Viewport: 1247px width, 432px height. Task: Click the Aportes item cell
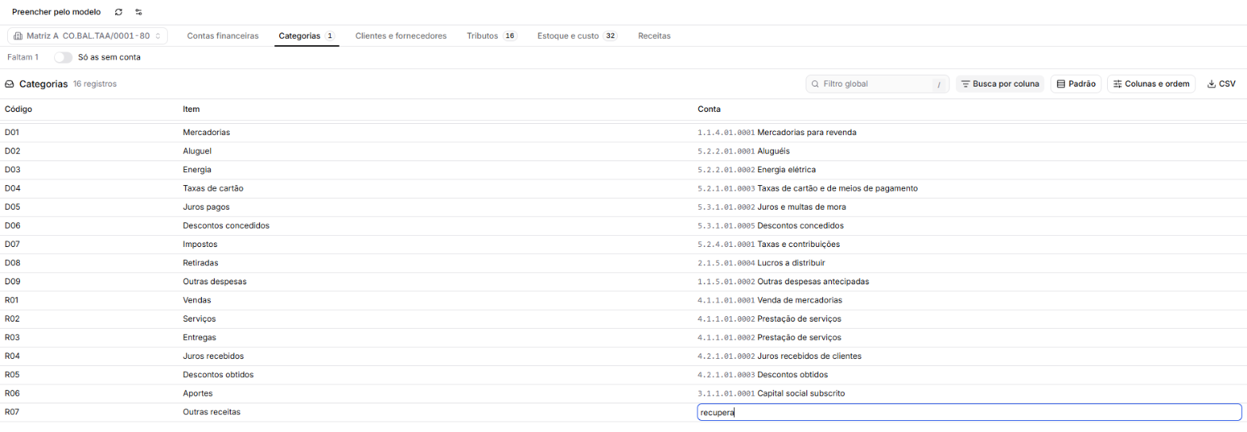[198, 394]
